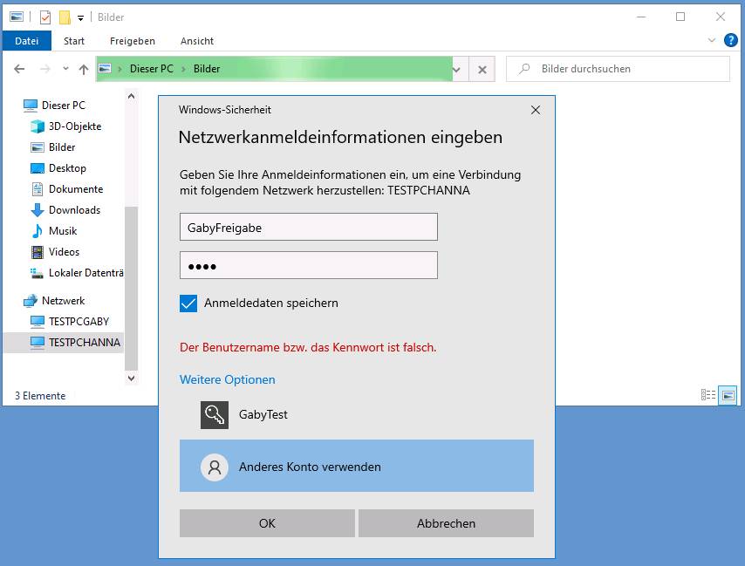This screenshot has height=566, width=745.
Task: Switch to the Freigeben ribbon tab
Action: coord(133,41)
